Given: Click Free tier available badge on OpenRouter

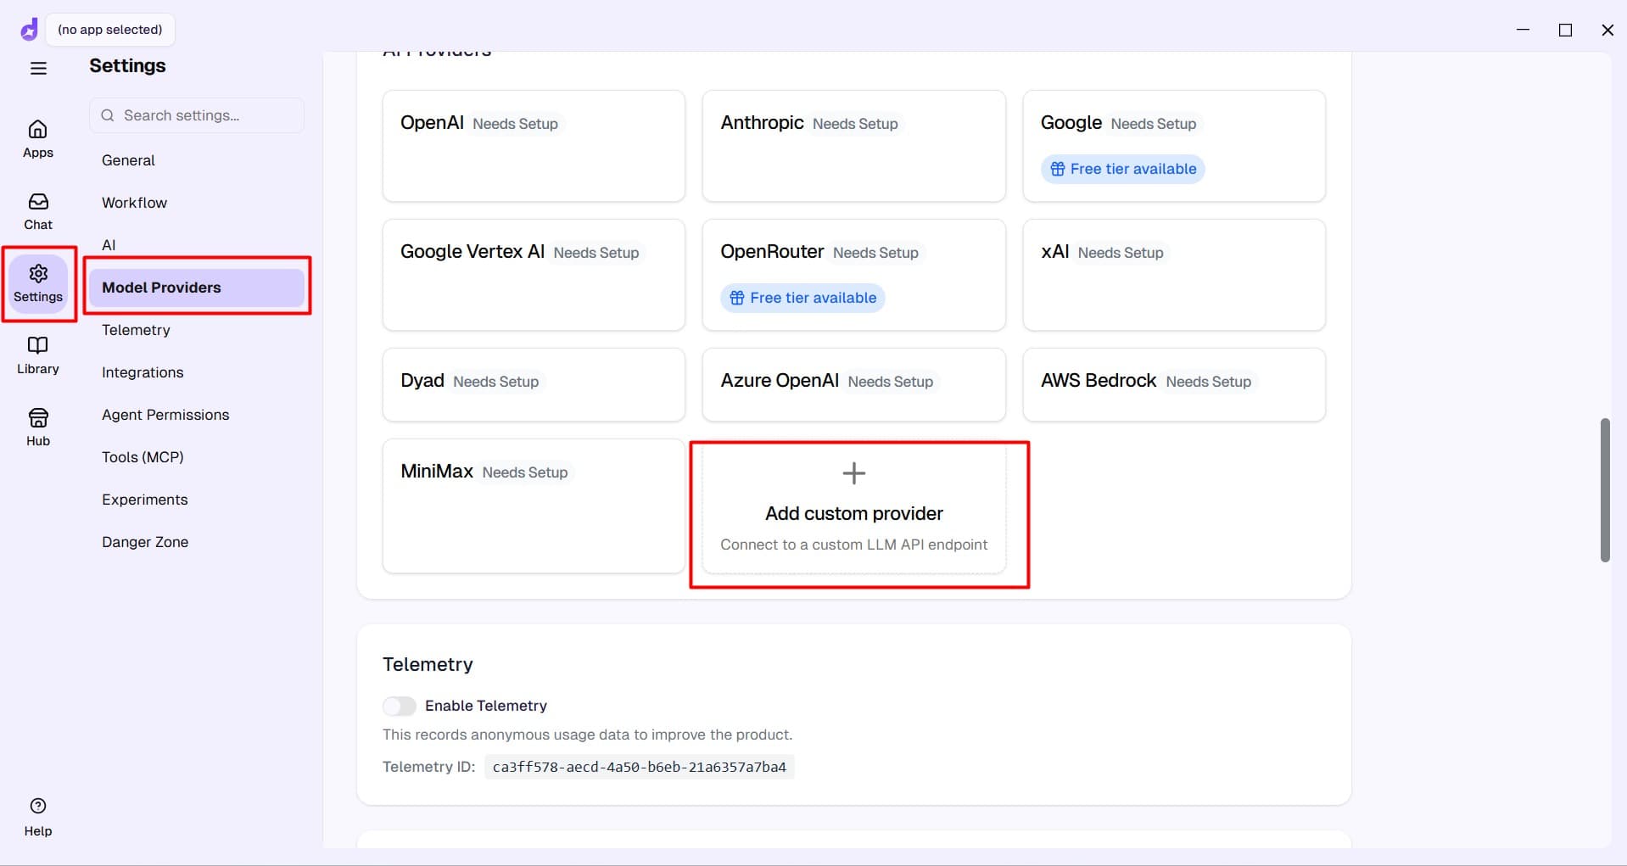Looking at the screenshot, I should point(802,298).
